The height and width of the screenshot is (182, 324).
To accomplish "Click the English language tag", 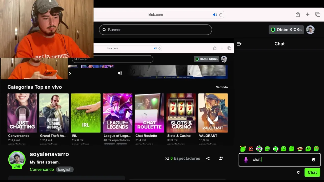I will 65,169.
